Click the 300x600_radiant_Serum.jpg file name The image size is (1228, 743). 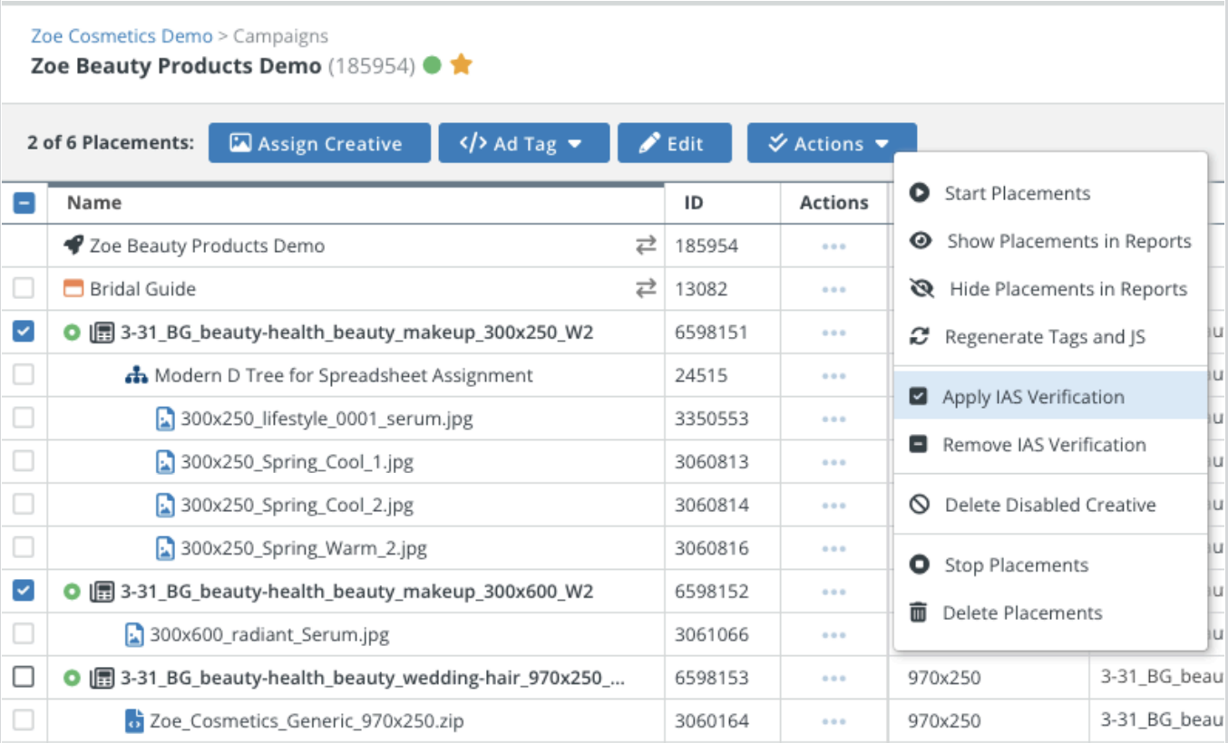coord(269,635)
